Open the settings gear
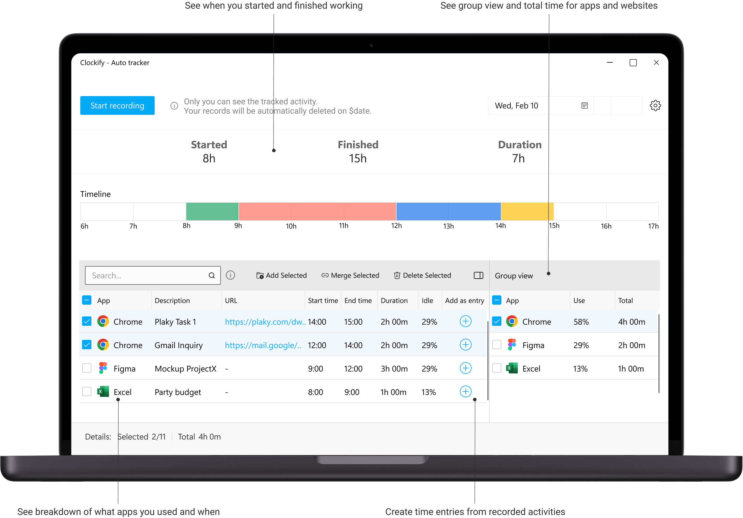Screen dimensions: 743x518 (656, 105)
